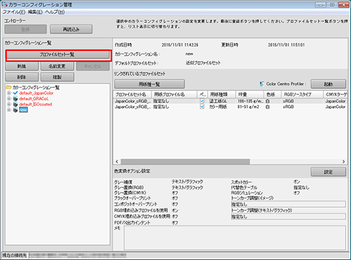Click the configuration icon beside default_ISOcoated

point(16,105)
